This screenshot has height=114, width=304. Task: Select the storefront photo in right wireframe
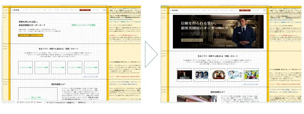pos(197,98)
